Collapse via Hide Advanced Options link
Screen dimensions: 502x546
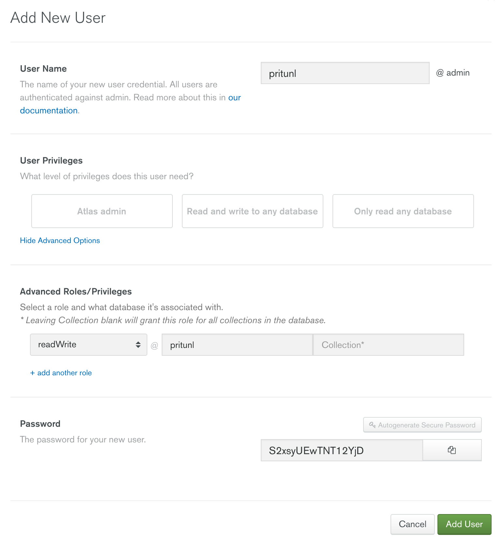click(60, 240)
